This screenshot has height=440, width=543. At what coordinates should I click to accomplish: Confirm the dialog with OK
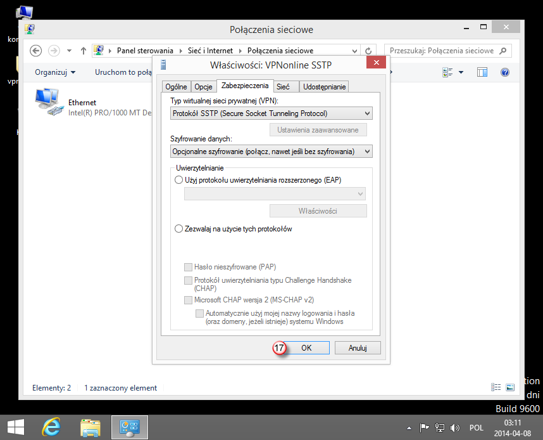306,347
